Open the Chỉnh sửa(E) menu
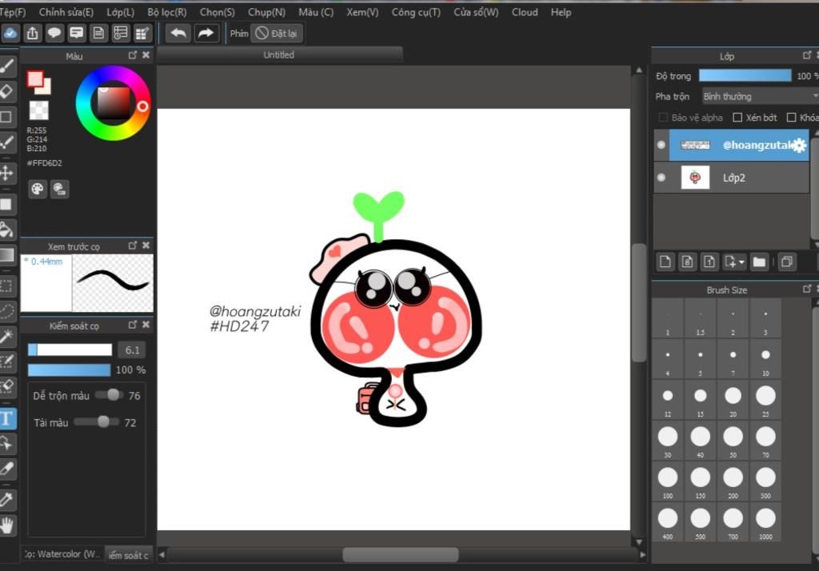Image resolution: width=819 pixels, height=571 pixels. (x=66, y=12)
